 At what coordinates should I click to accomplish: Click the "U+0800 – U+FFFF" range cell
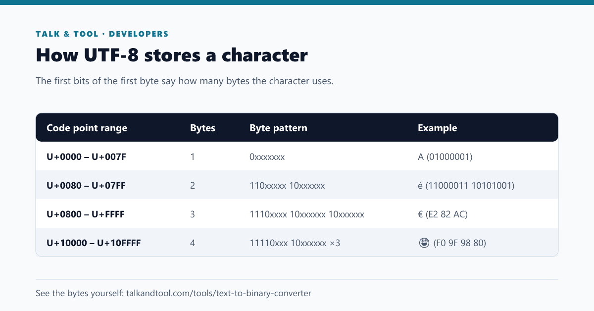pos(86,214)
